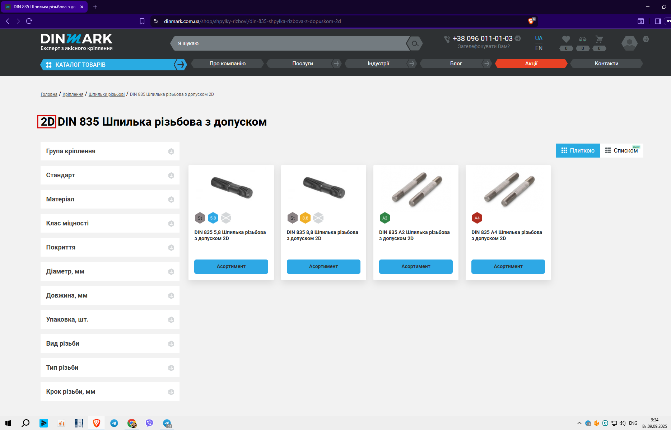Image resolution: width=671 pixels, height=430 pixels.
Task: Click the uncoated badge on DIN 835 5,8 card
Action: coord(226,218)
